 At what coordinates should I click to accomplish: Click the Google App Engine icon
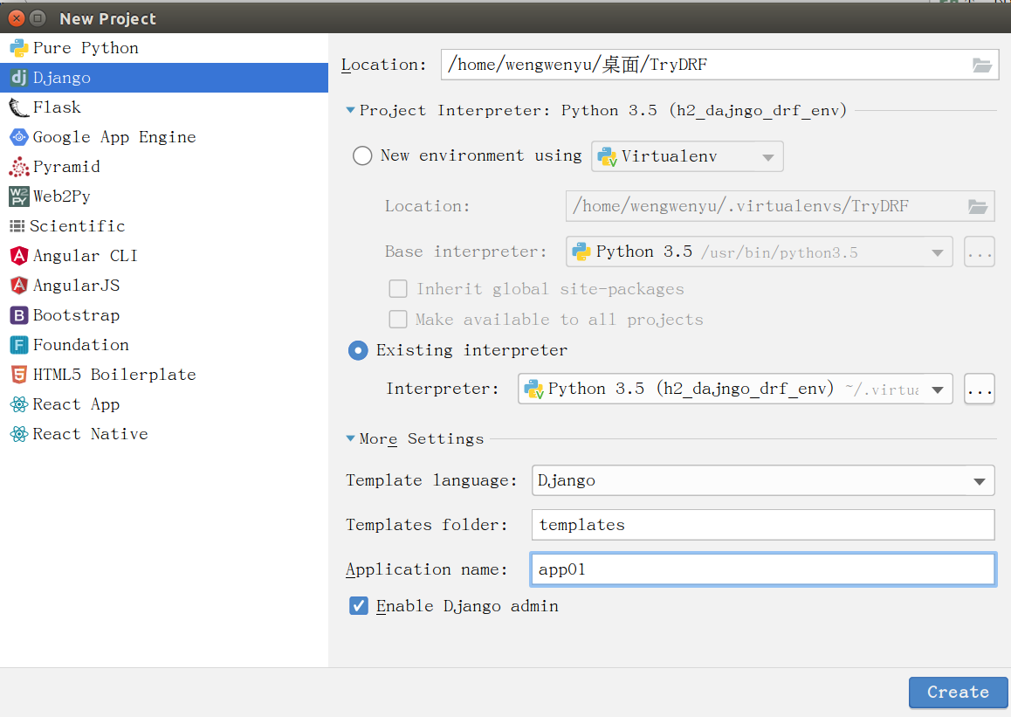(18, 137)
